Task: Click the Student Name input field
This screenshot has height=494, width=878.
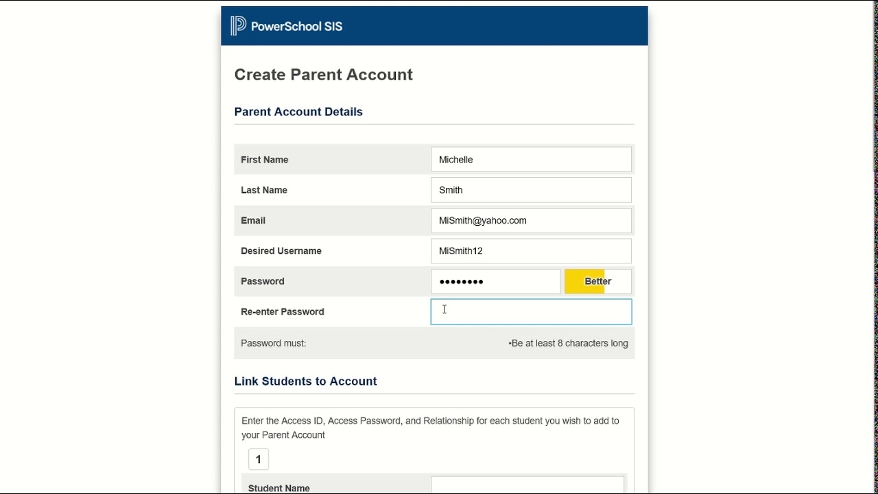Action: pos(527,486)
